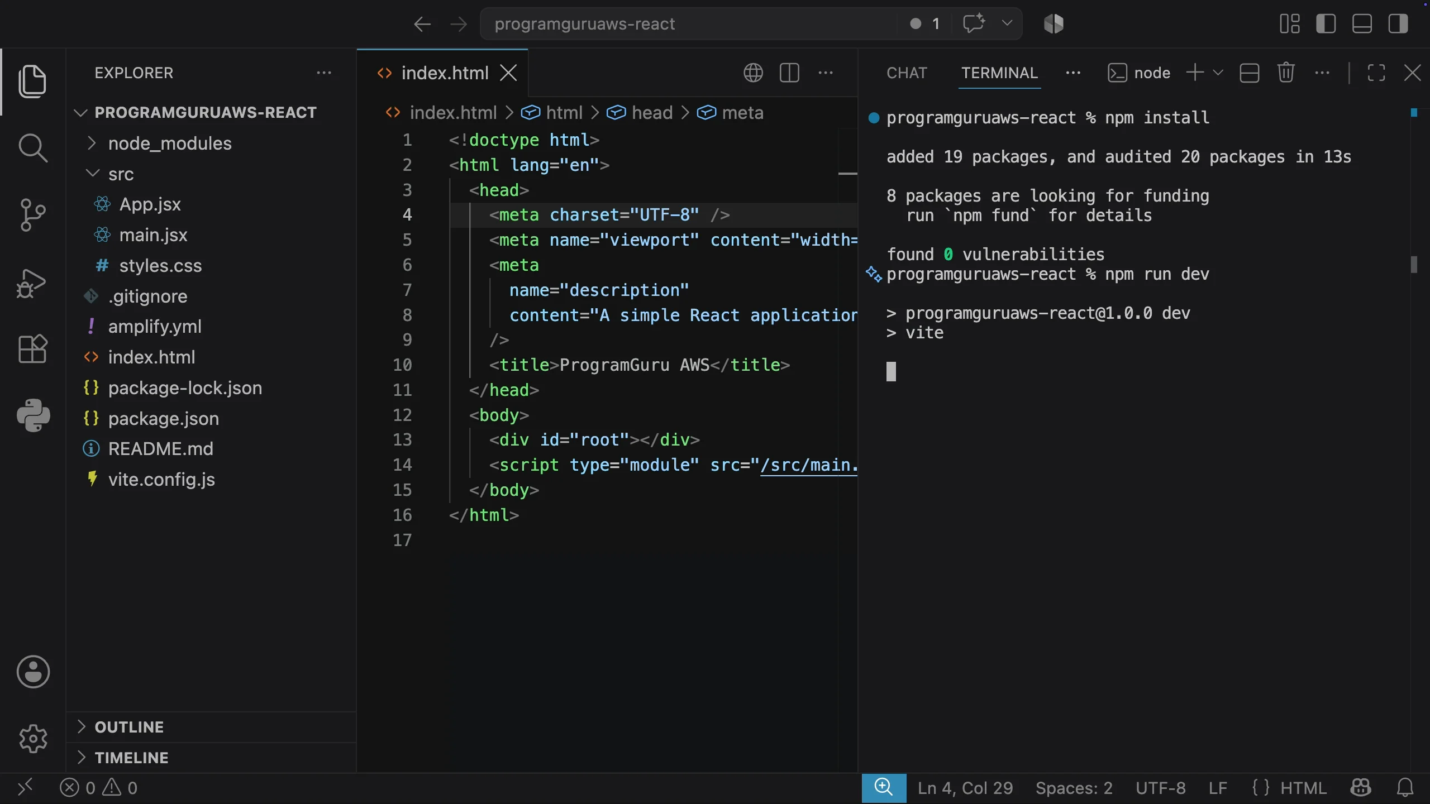Open the Search view in activity bar

point(32,148)
